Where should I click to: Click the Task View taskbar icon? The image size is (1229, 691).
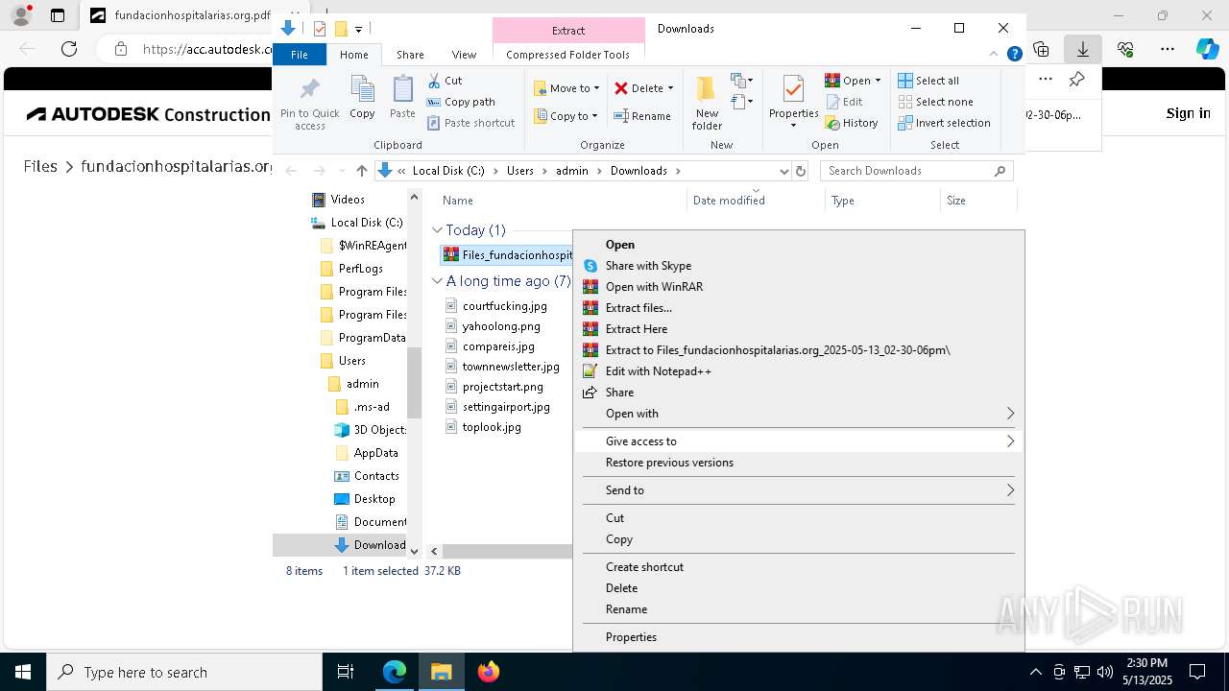346,672
